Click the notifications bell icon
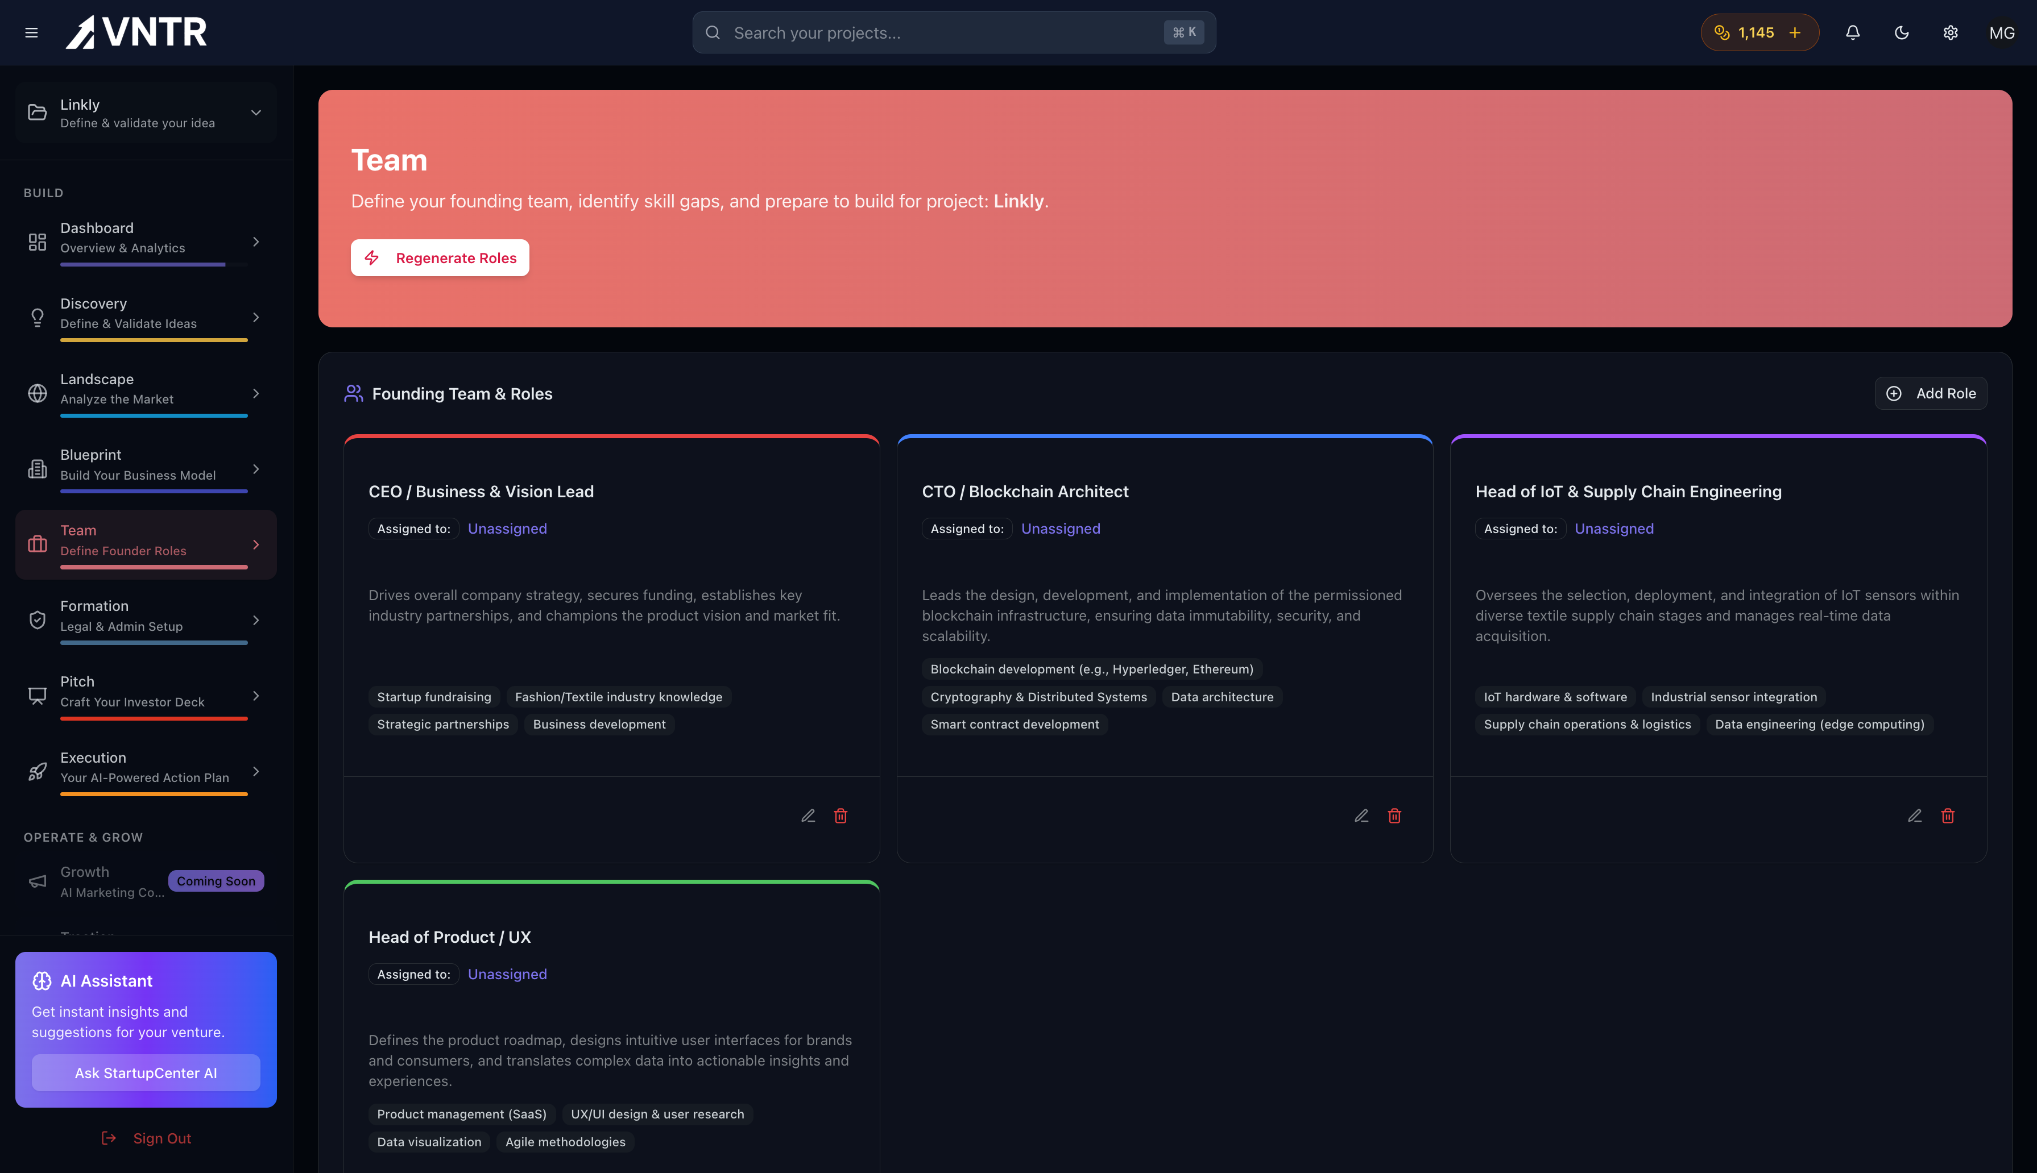 [1852, 32]
